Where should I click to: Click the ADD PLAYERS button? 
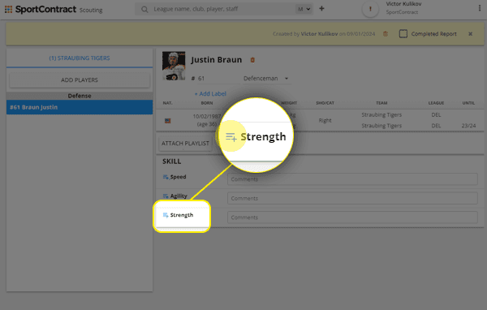pos(80,80)
